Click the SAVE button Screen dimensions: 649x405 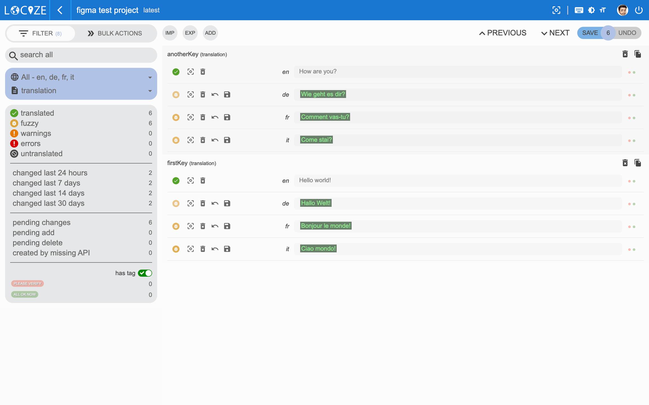pyautogui.click(x=590, y=33)
